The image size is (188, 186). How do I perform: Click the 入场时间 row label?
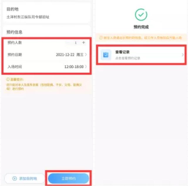coord(15,67)
